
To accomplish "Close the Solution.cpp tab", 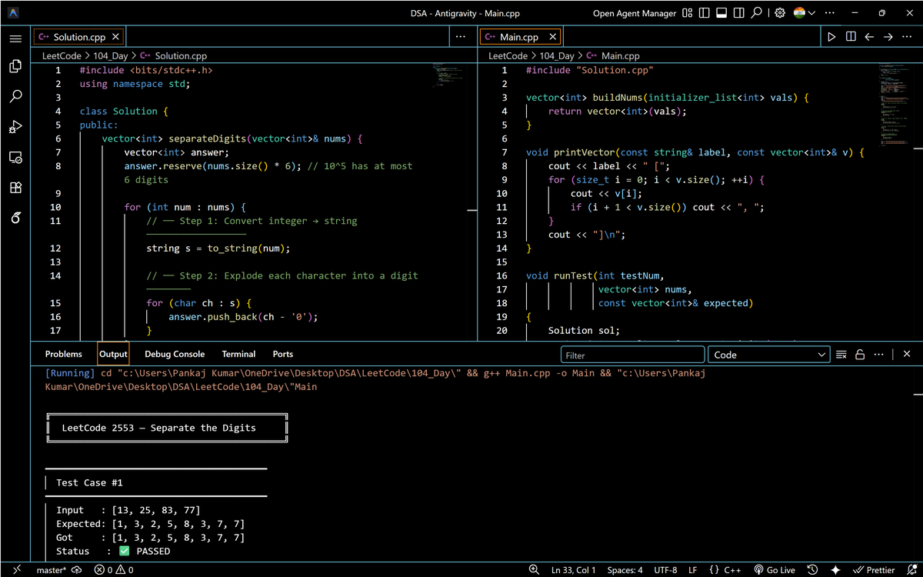I will (x=115, y=37).
